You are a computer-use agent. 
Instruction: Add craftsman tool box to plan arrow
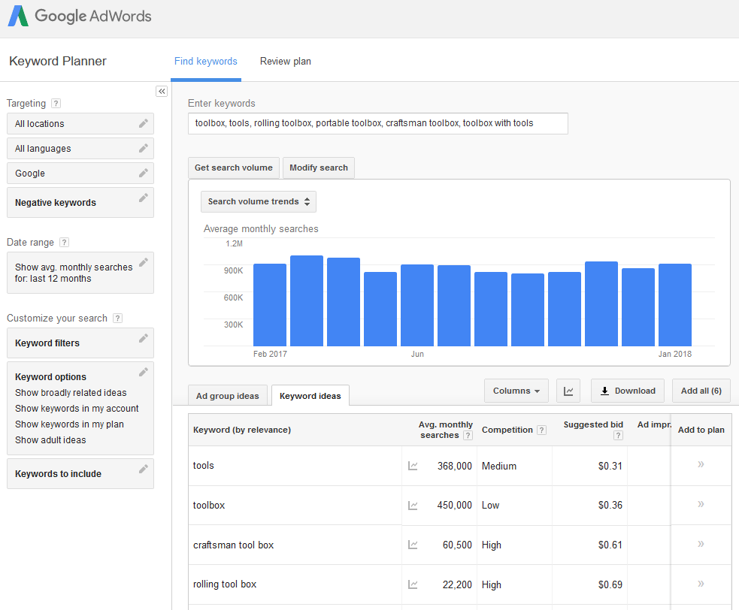tap(701, 544)
